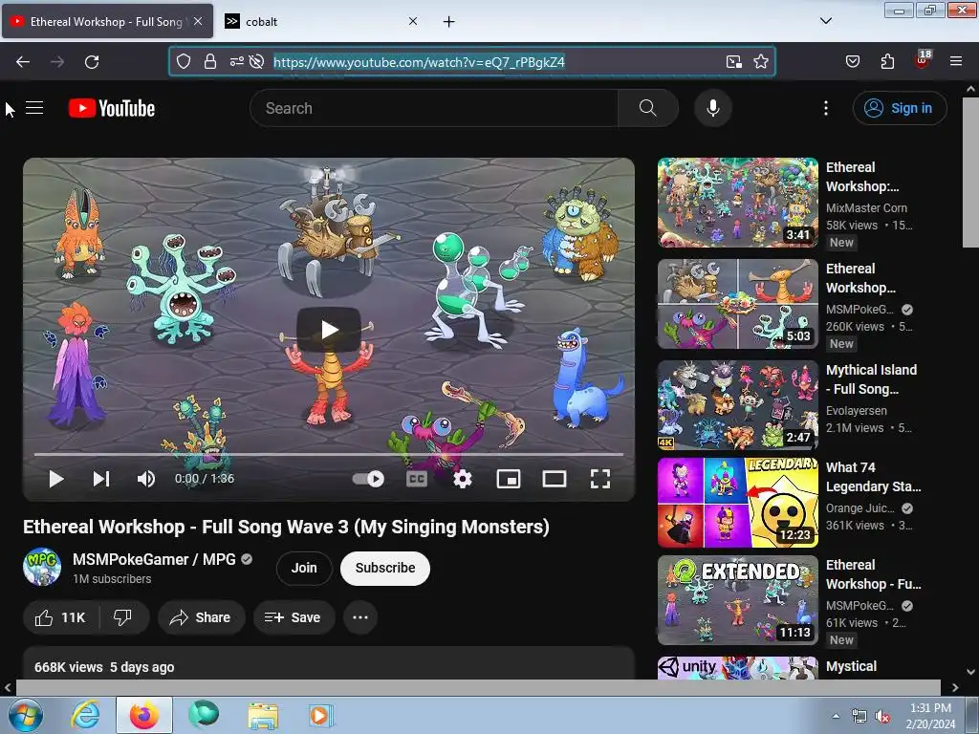
Task: Switch to the Ethereal Workshop browser tab
Action: pos(107,21)
